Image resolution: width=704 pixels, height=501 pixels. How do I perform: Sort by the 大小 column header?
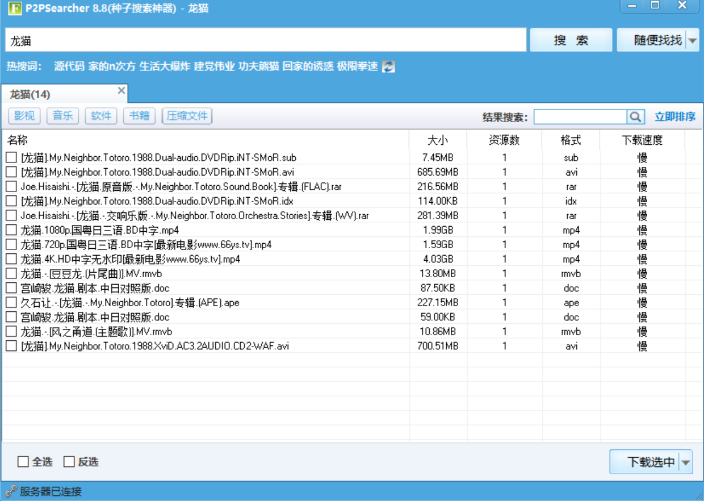point(438,140)
